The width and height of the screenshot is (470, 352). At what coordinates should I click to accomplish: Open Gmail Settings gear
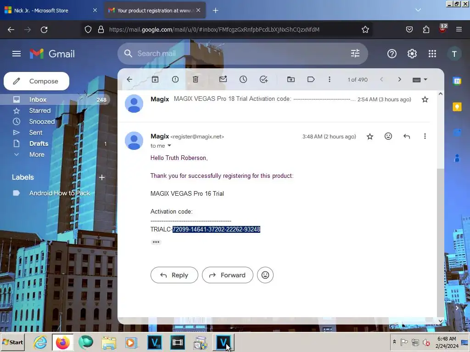click(x=412, y=54)
